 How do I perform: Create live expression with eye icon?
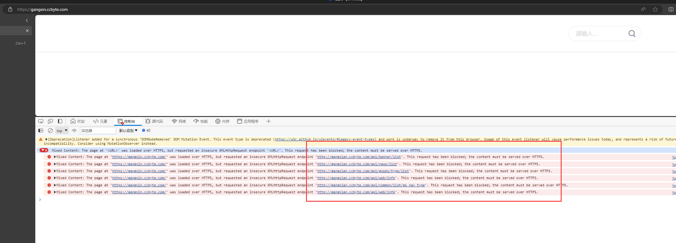point(74,131)
